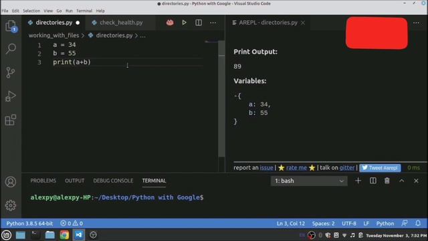Open the system menu launcher on taskbar
The image size is (428, 241).
click(7, 235)
